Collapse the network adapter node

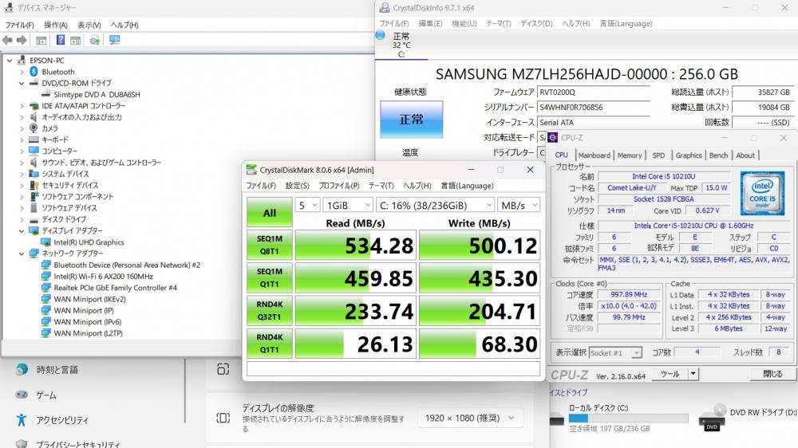(22, 253)
